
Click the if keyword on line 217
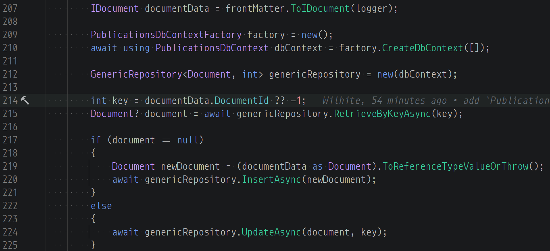[96, 140]
